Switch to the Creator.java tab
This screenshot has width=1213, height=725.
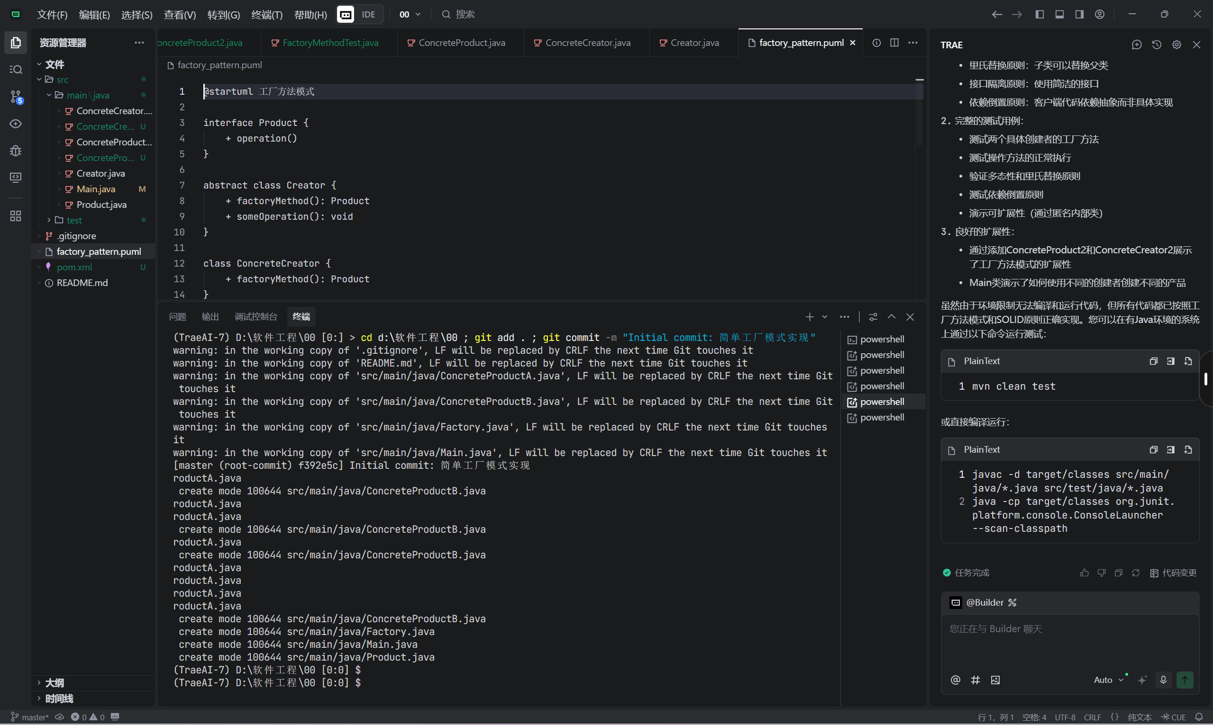(x=694, y=43)
